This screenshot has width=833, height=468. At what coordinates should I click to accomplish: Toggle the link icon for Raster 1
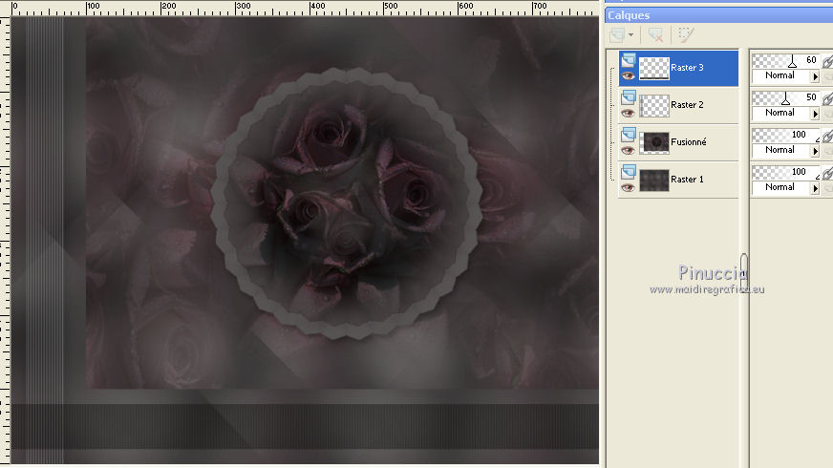pyautogui.click(x=827, y=173)
